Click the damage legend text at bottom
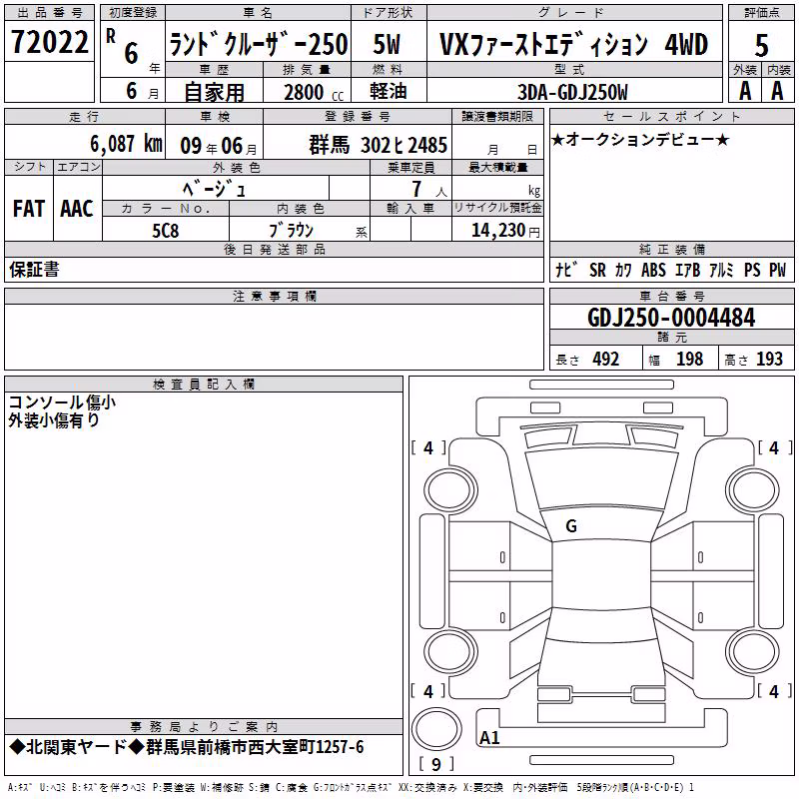This screenshot has height=799, width=799. [352, 788]
